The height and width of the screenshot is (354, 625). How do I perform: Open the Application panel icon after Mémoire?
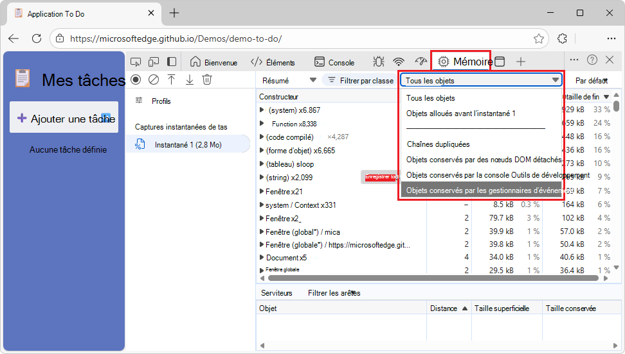coord(500,62)
